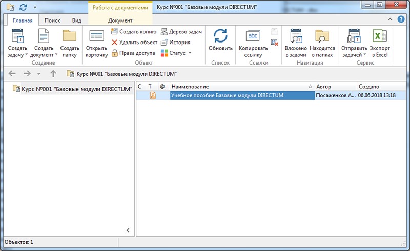This screenshot has width=410, height=251.
Task: Click the refresh icon in quick access toolbar
Action: tap(23, 7)
